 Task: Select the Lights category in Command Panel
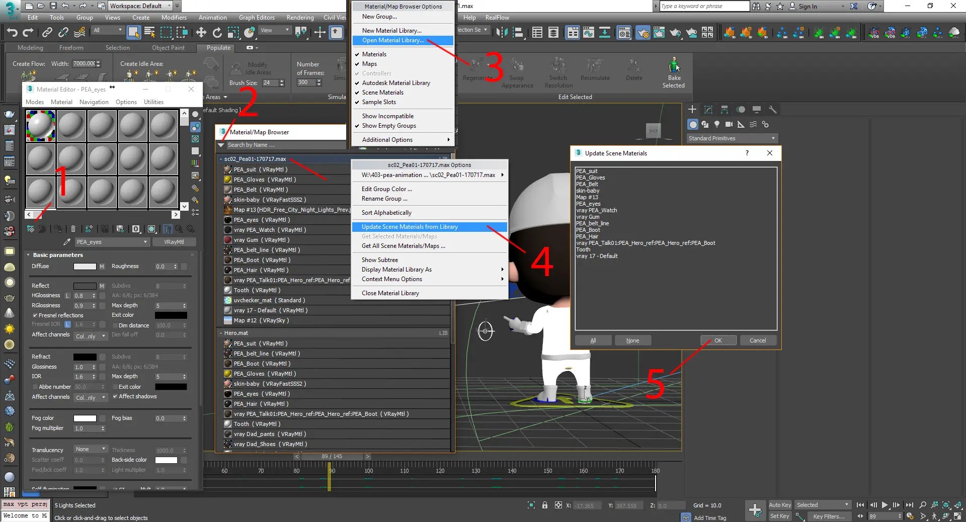click(x=717, y=124)
